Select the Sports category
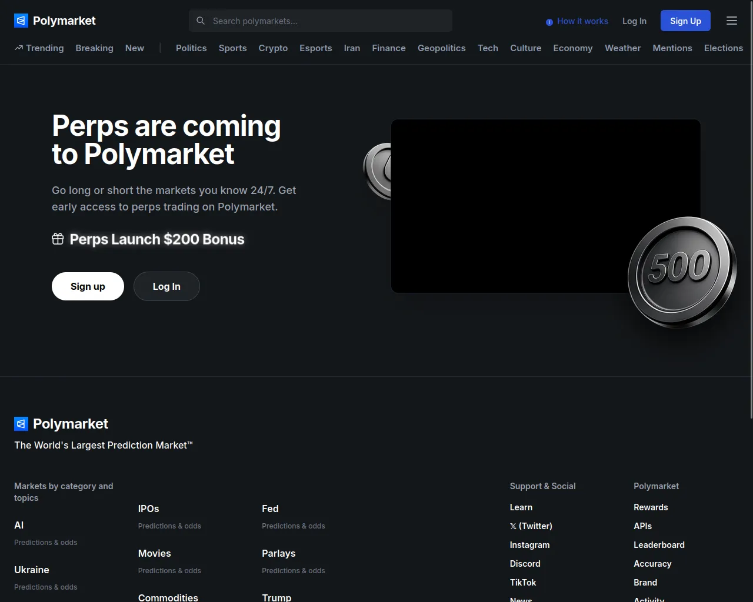Image resolution: width=753 pixels, height=602 pixels. (233, 48)
